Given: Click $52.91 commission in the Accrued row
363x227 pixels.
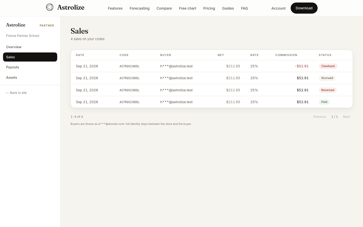Looking at the screenshot, I should (x=302, y=78).
